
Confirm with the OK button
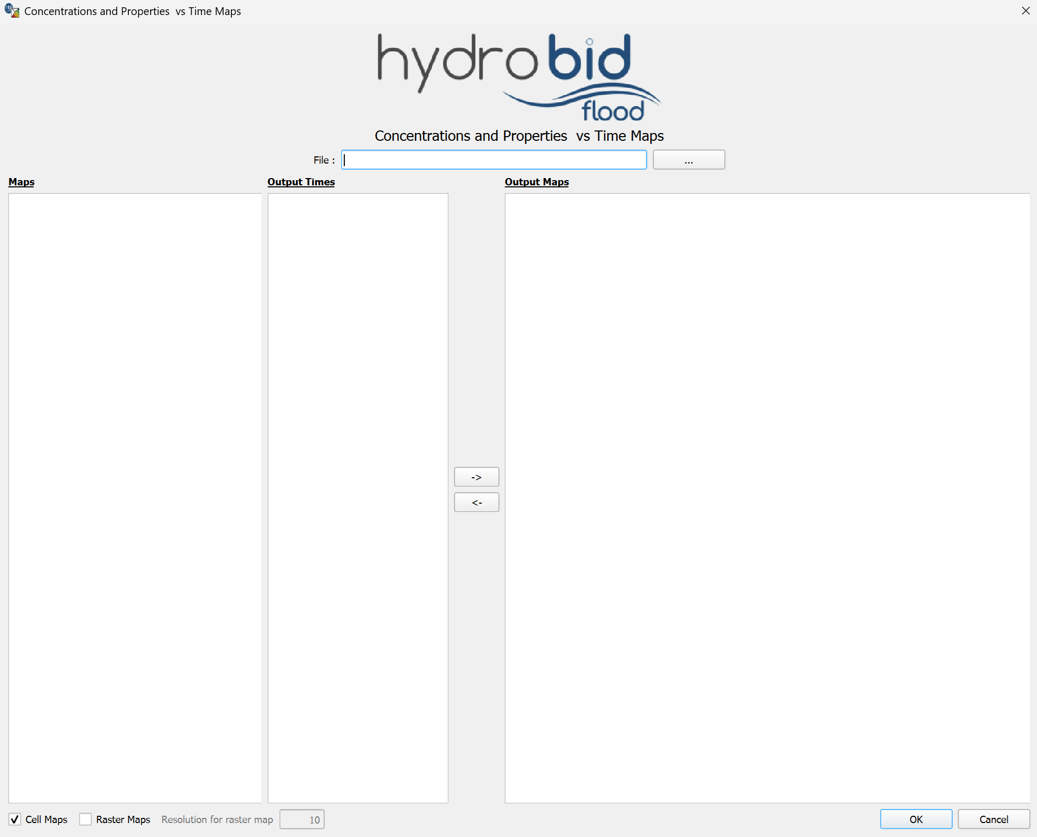pos(915,819)
